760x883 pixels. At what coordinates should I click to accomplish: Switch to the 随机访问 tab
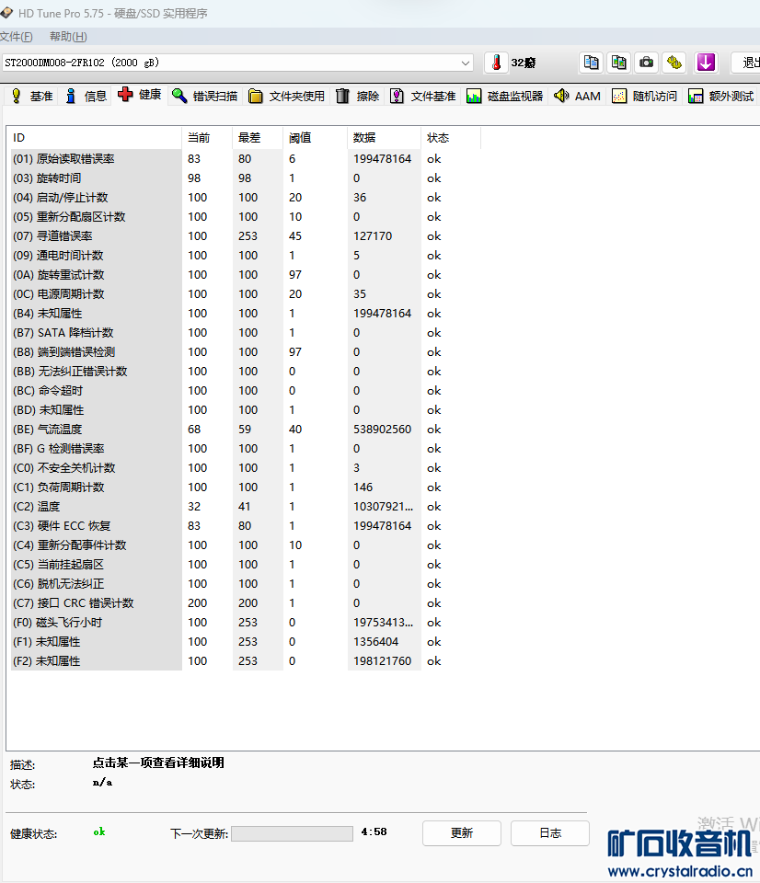click(644, 97)
